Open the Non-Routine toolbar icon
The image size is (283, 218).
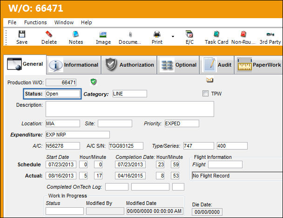[x=243, y=34]
